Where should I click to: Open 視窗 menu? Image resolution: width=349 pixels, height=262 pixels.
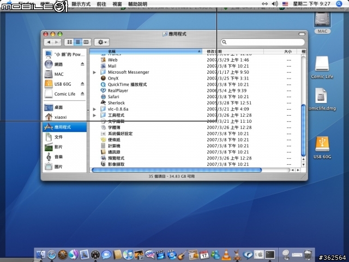point(117,4)
